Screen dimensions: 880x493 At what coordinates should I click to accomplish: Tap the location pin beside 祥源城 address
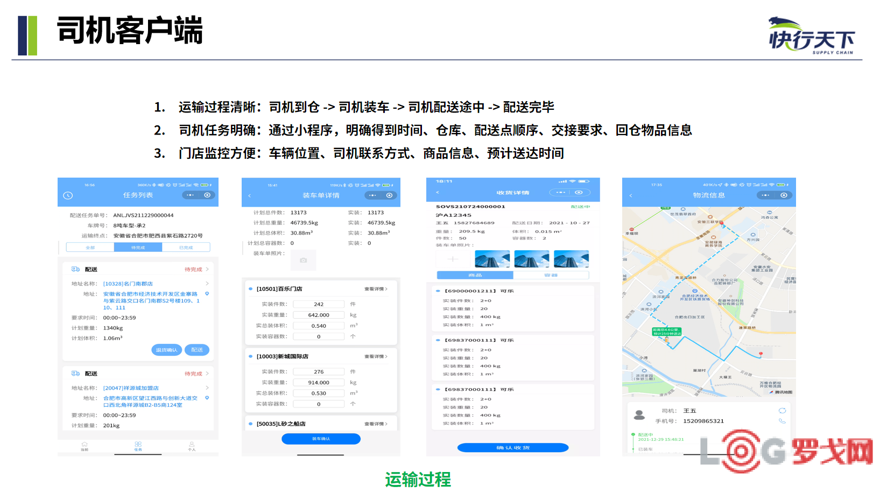click(207, 398)
